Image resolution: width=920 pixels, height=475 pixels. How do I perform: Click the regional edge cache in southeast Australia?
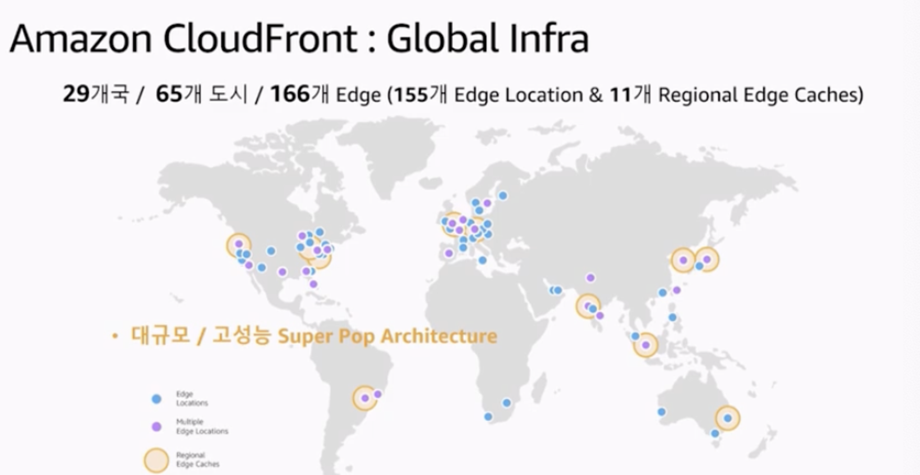[728, 418]
